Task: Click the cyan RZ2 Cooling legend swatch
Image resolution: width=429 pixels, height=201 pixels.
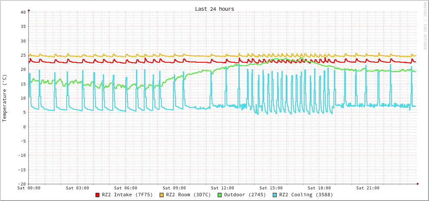Action: coord(275,195)
